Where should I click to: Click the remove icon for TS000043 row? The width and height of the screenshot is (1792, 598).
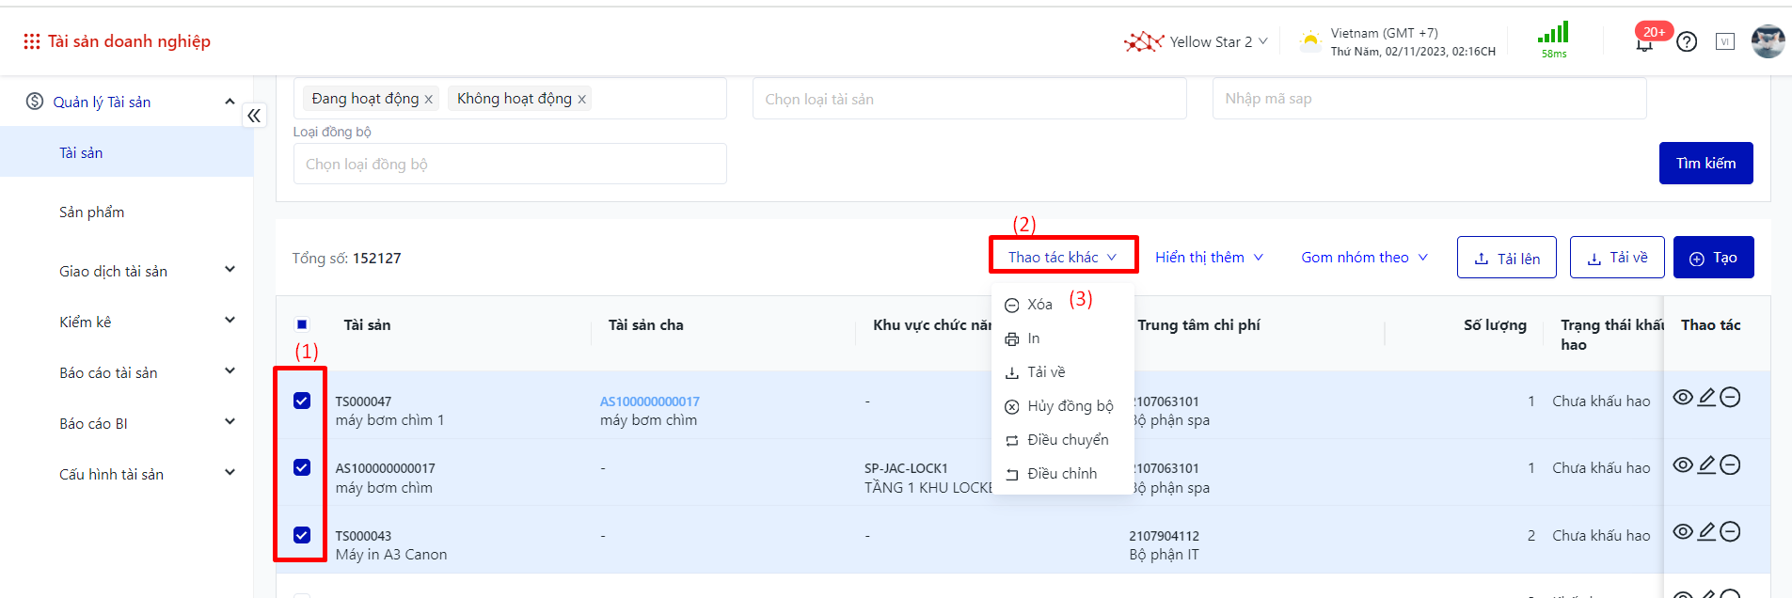[1730, 532]
